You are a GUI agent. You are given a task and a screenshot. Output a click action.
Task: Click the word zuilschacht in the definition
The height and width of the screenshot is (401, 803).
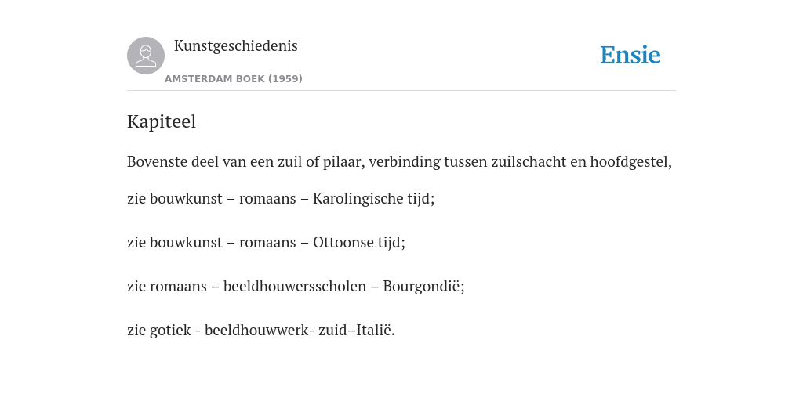tap(529, 162)
